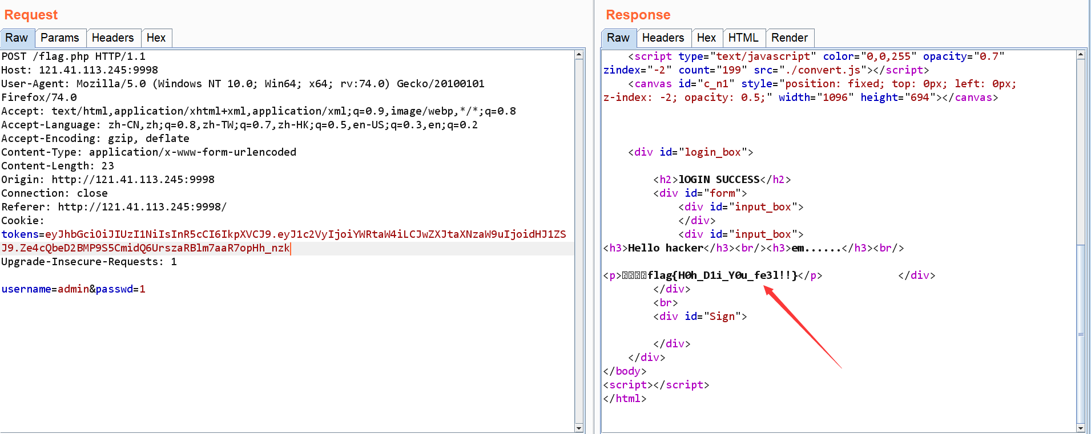This screenshot has width=1091, height=434.
Task: Open the Response HTML tab
Action: click(743, 38)
